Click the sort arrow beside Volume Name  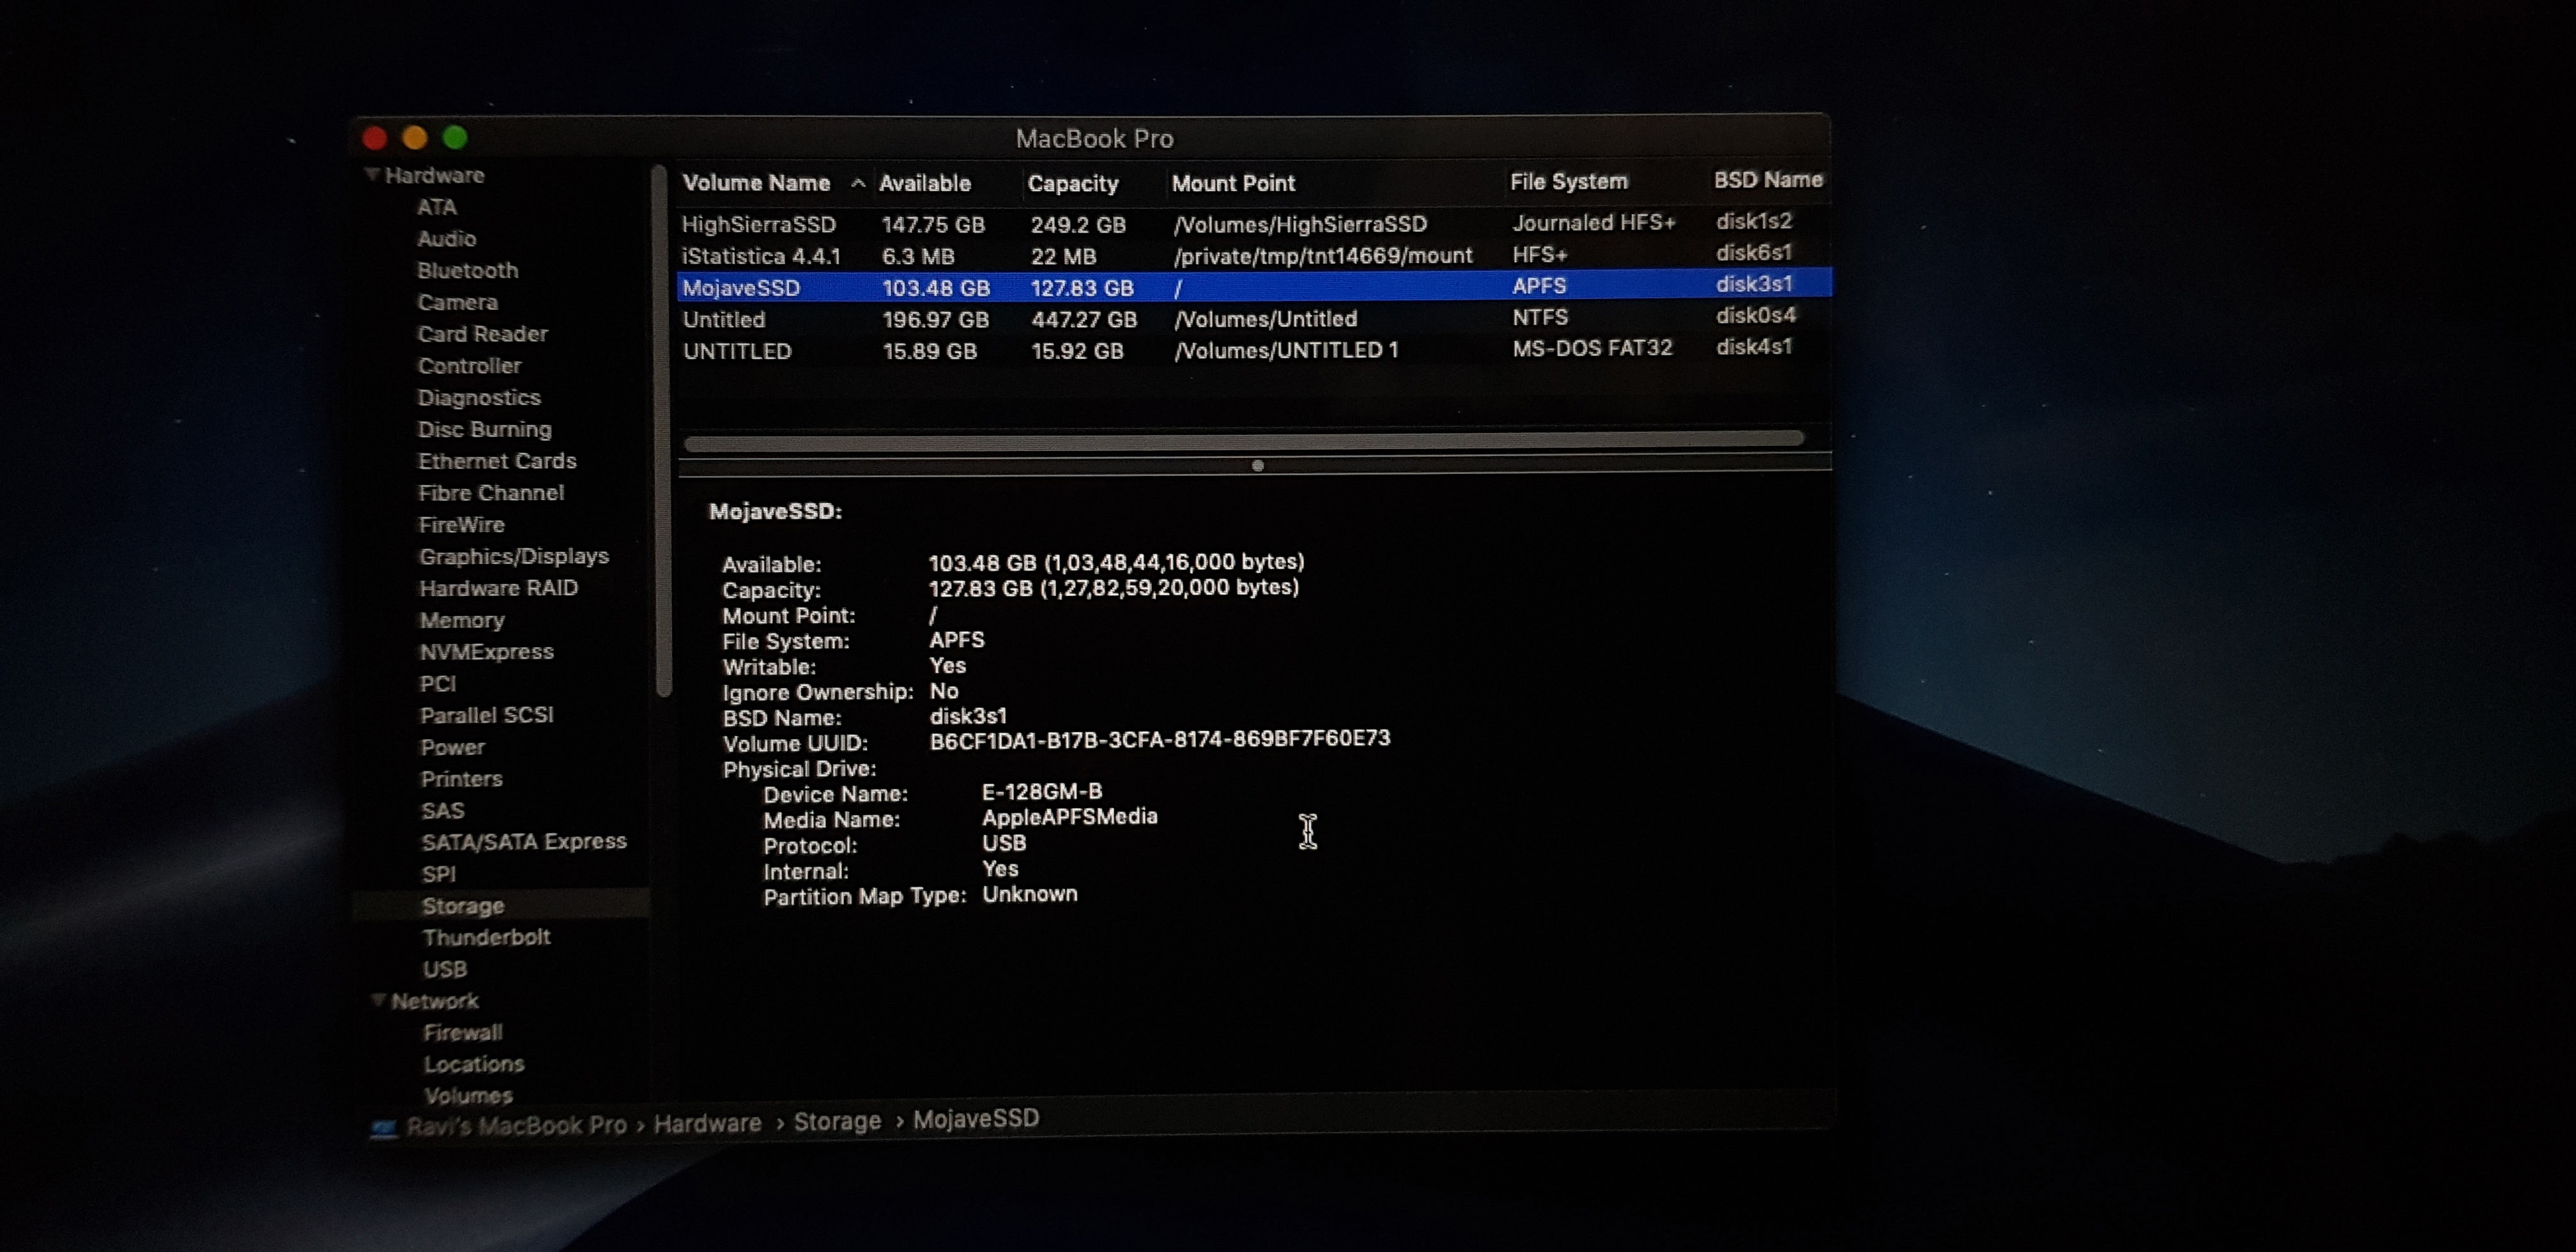pyautogui.click(x=858, y=183)
